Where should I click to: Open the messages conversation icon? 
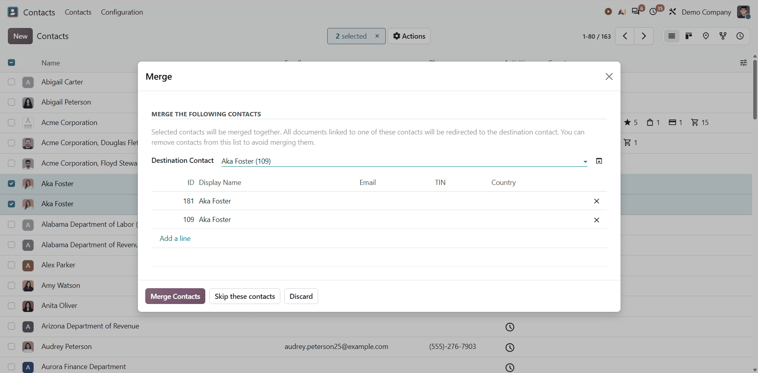point(636,11)
